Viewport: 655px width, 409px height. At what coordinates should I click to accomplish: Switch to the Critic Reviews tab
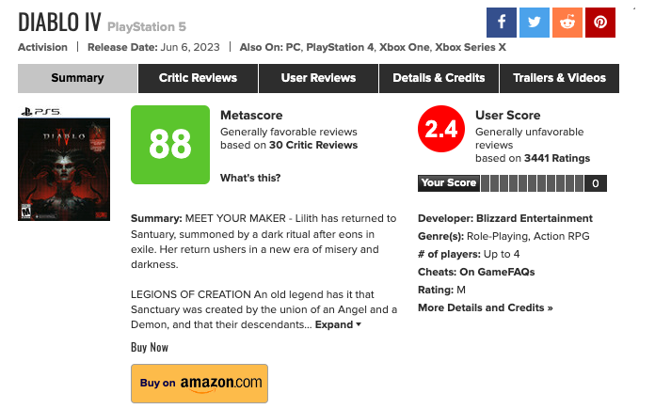point(198,78)
